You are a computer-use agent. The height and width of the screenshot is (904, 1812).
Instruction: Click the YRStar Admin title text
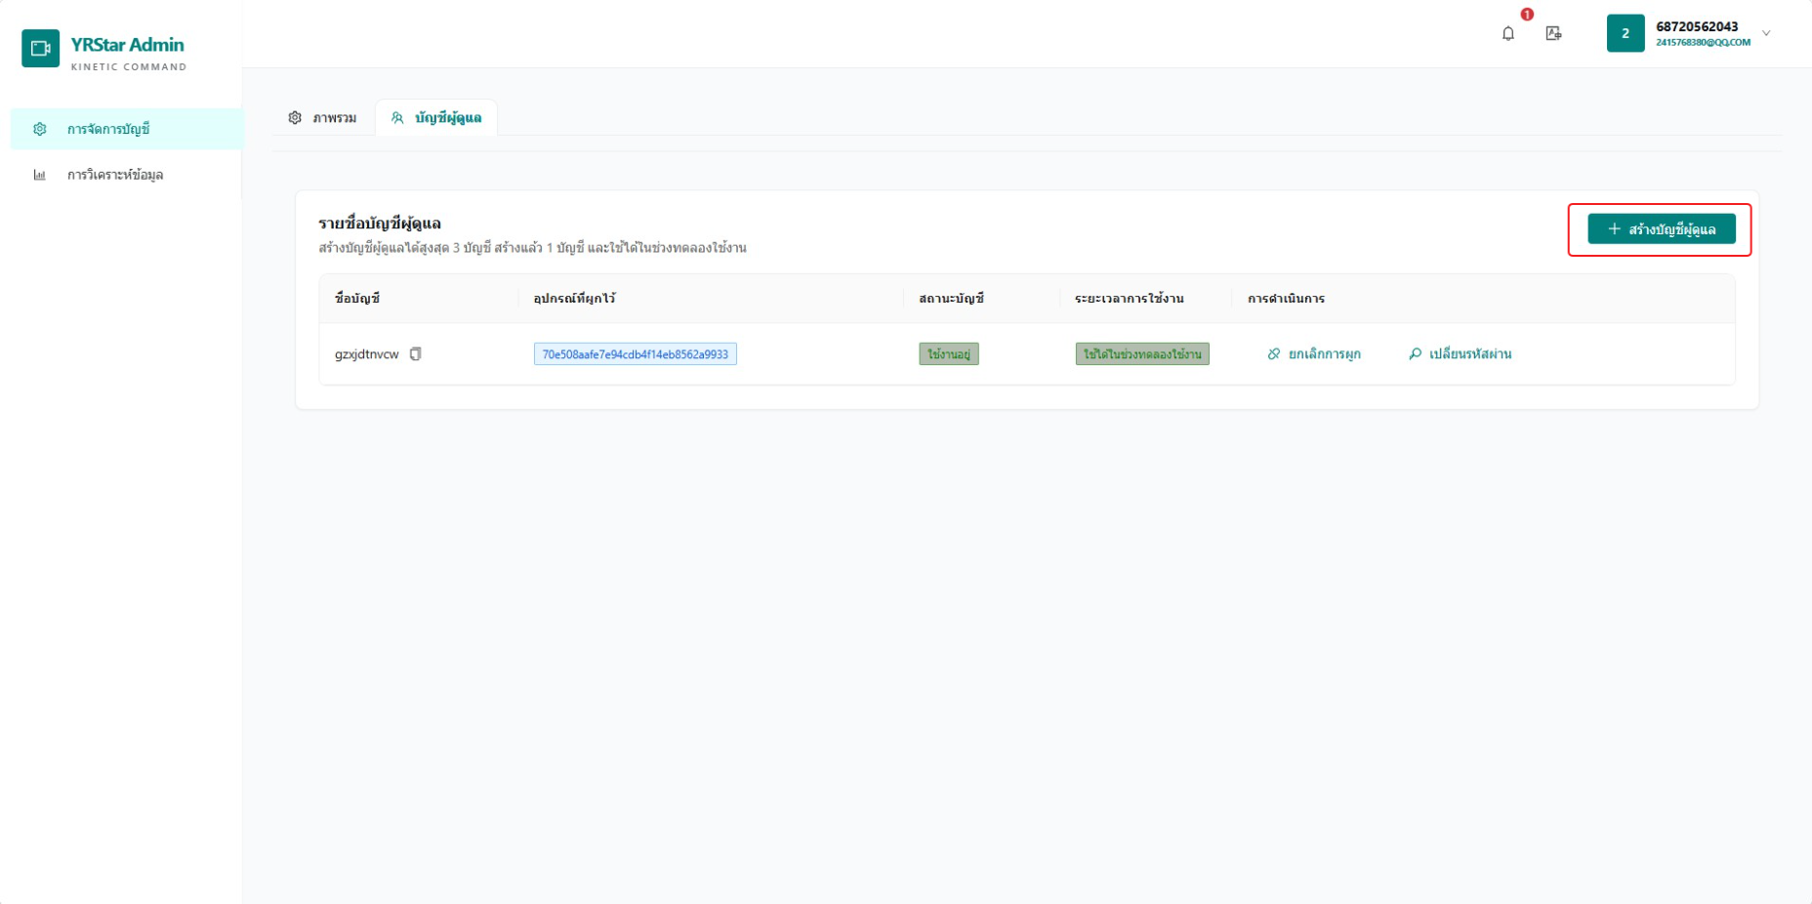point(127,45)
